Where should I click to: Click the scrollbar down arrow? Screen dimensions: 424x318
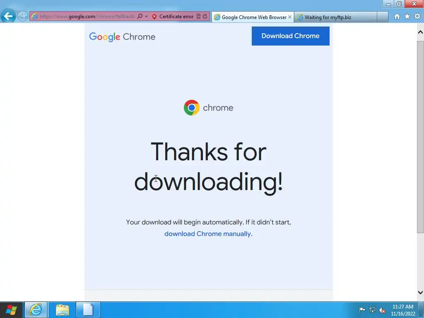tap(420, 292)
